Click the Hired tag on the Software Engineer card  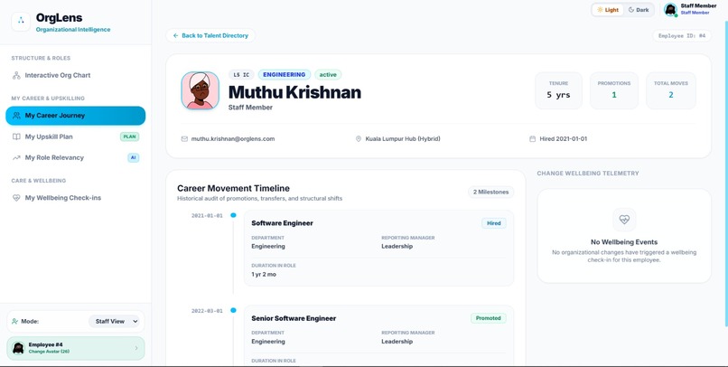[x=493, y=223]
